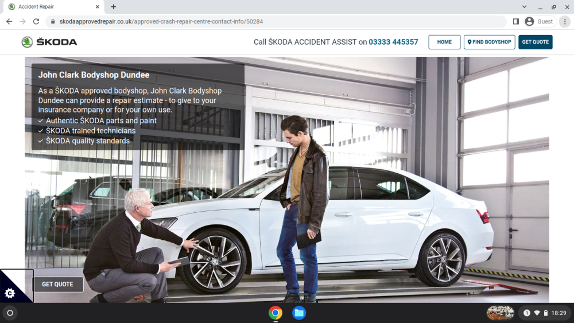Click the battery status icon
The height and width of the screenshot is (323, 574).
click(545, 313)
